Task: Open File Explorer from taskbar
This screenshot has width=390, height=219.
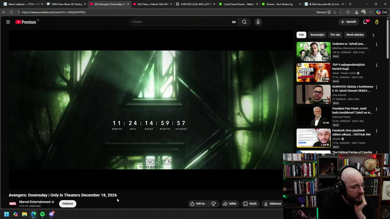Action: click(24, 214)
